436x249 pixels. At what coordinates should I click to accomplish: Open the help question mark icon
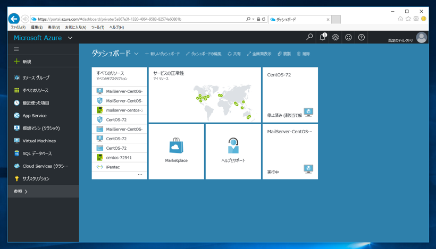(361, 37)
